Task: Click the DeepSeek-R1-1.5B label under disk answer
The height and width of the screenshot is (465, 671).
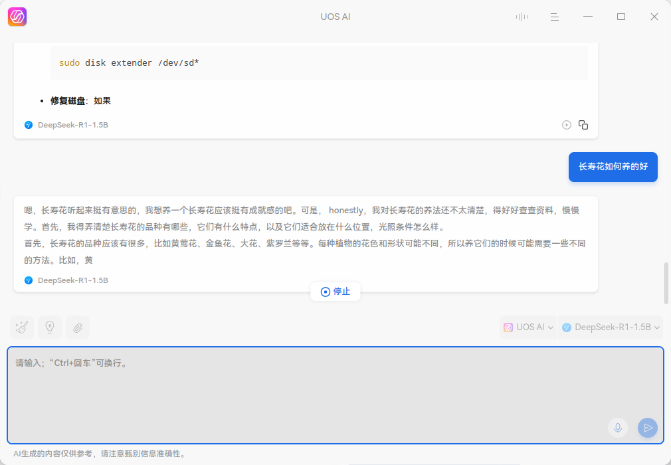Action: 73,125
